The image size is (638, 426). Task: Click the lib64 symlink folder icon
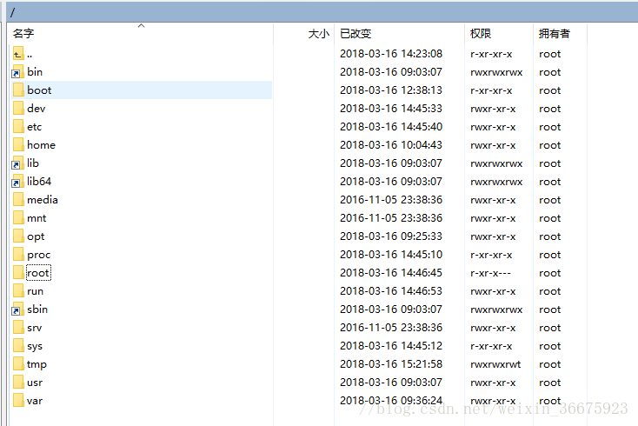pos(18,182)
